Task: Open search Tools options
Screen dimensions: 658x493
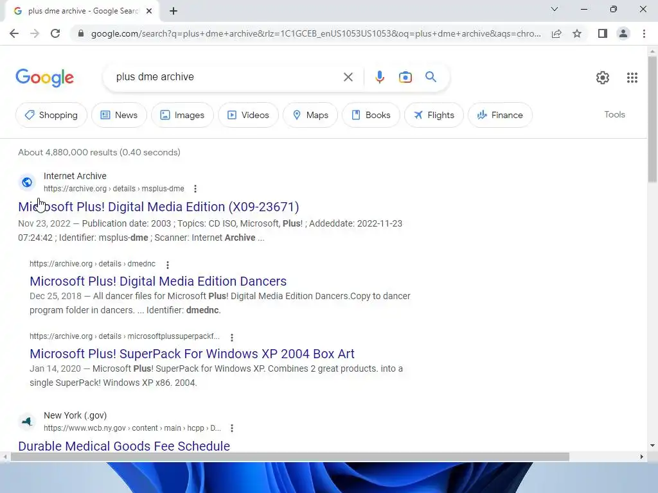Action: pos(614,114)
